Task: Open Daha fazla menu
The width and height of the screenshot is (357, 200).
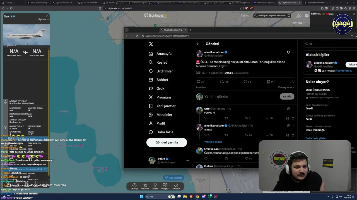Action: tap(161, 132)
